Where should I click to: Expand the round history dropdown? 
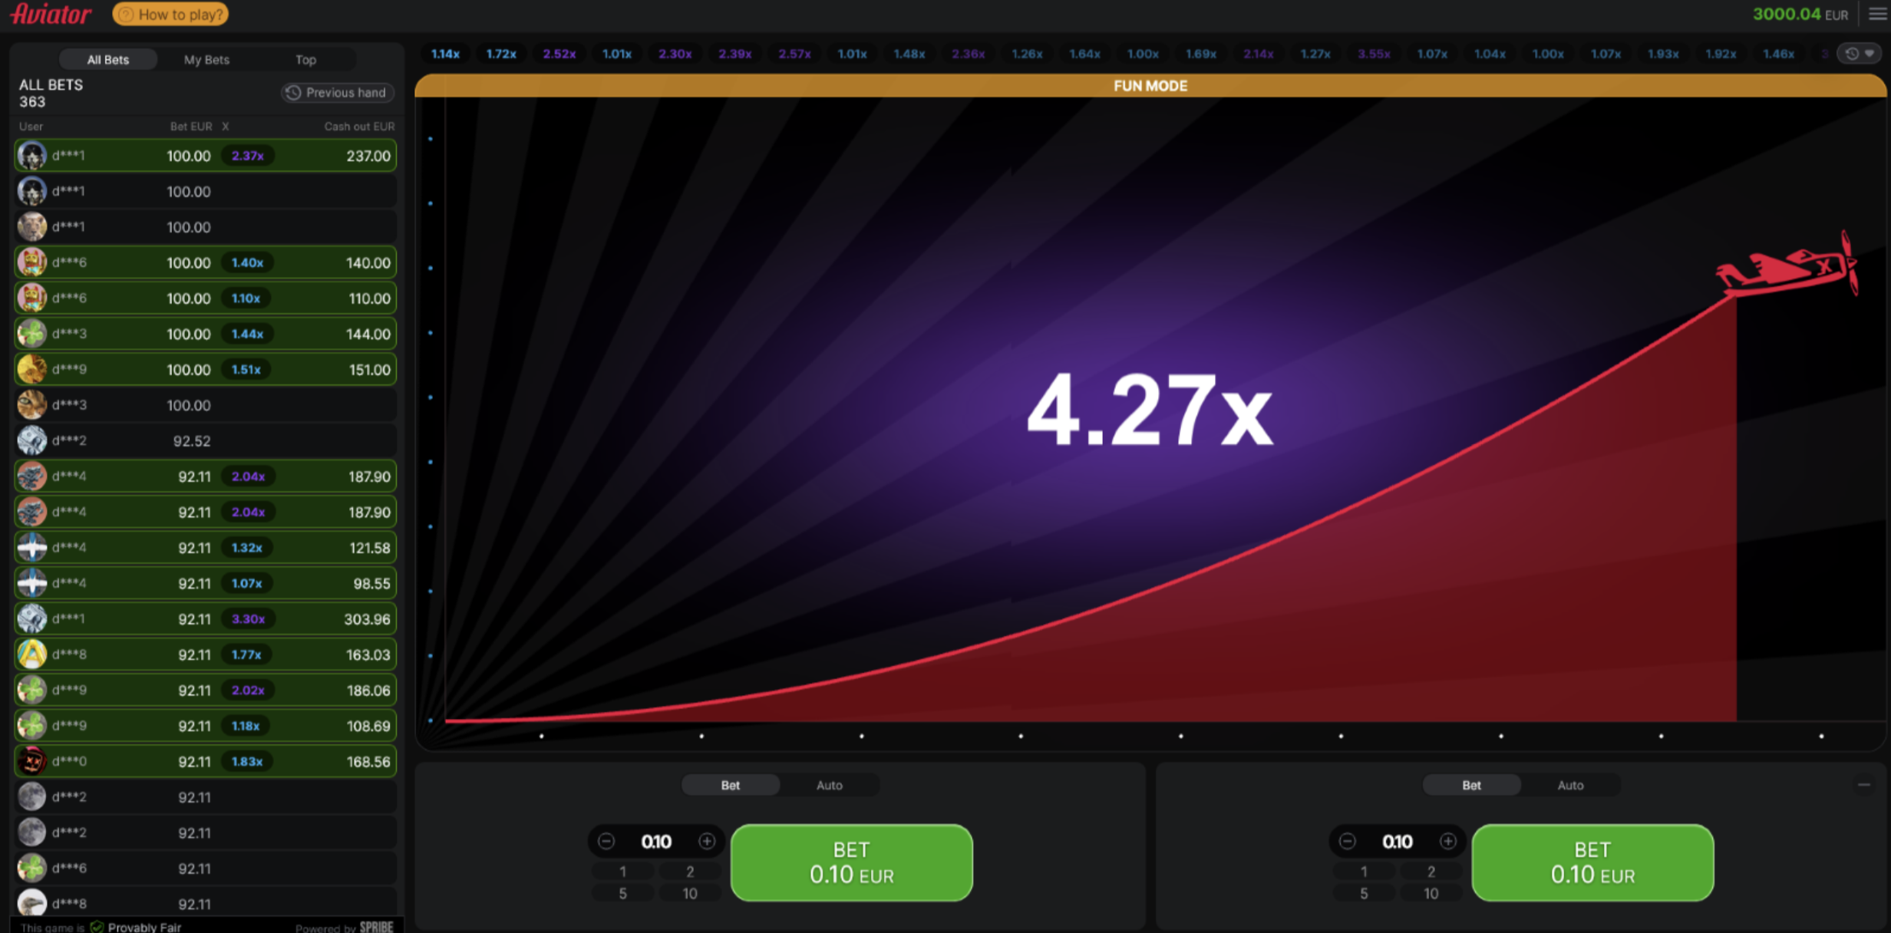1860,54
